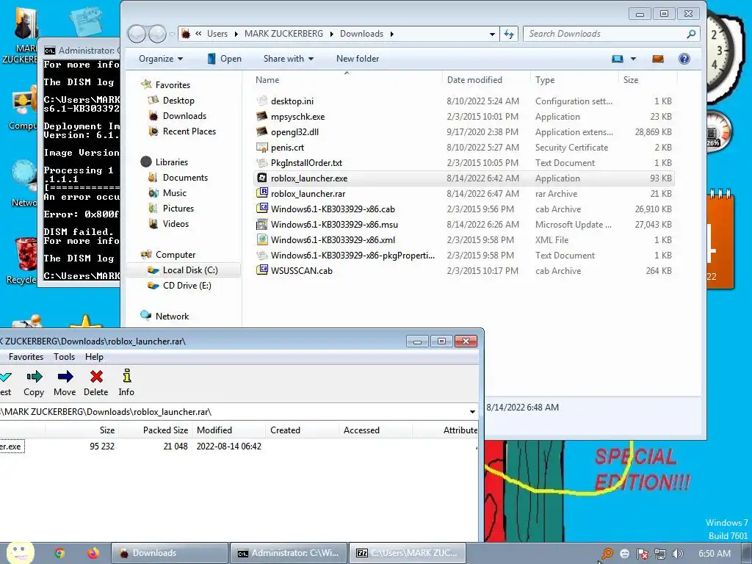
Task: Sort by Modified column in 7-Zip
Action: click(229, 430)
